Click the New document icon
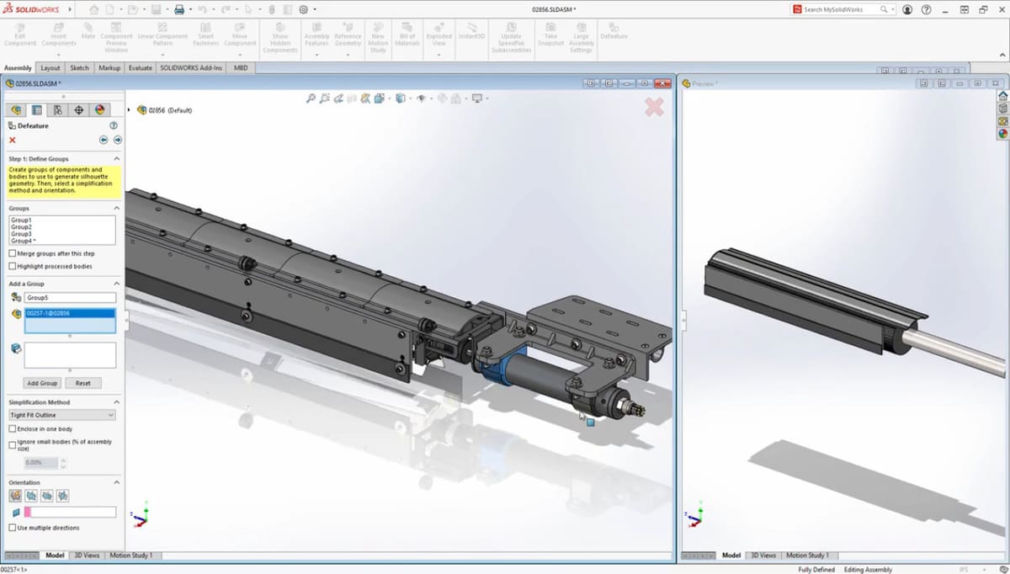This screenshot has width=1010, height=574. 111,9
